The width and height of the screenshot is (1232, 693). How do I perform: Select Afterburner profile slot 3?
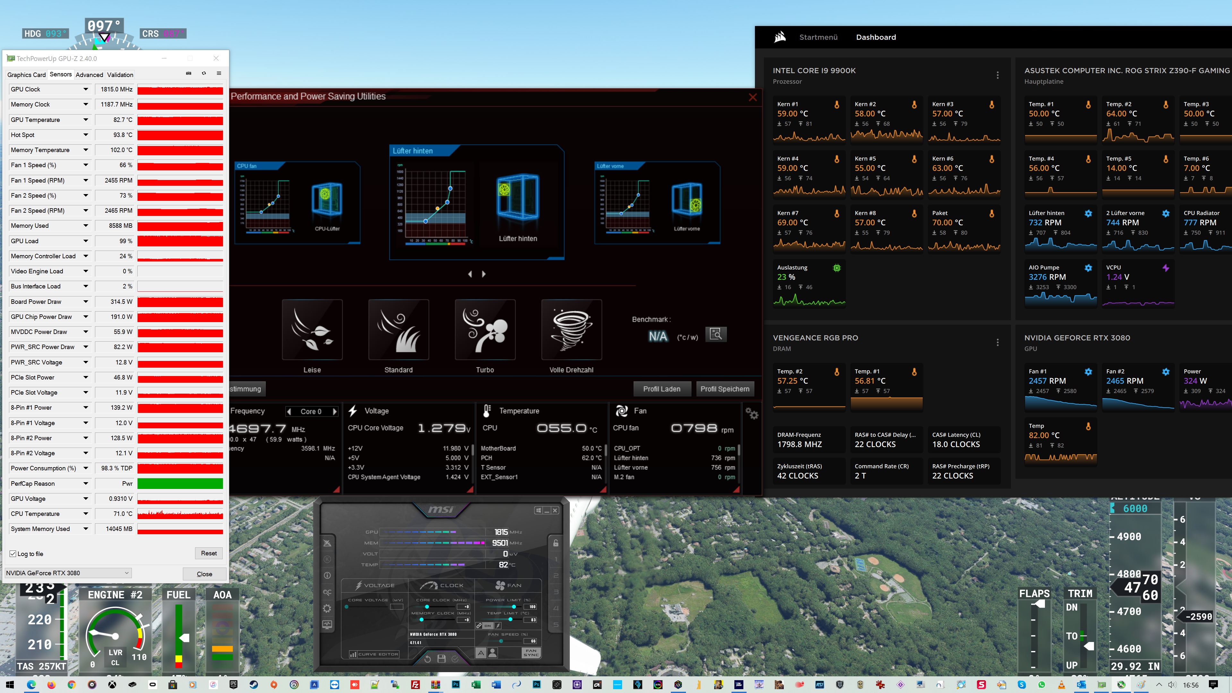(x=556, y=592)
